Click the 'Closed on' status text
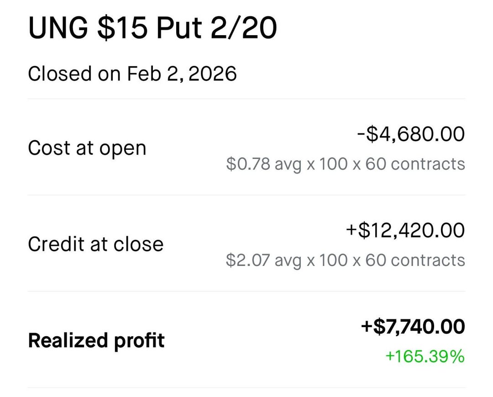 (74, 74)
